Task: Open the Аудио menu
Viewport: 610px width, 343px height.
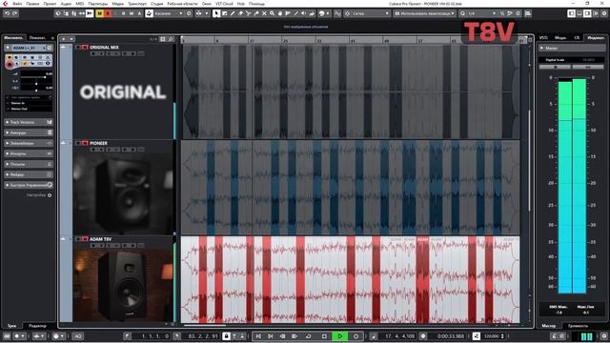Action: (x=66, y=4)
